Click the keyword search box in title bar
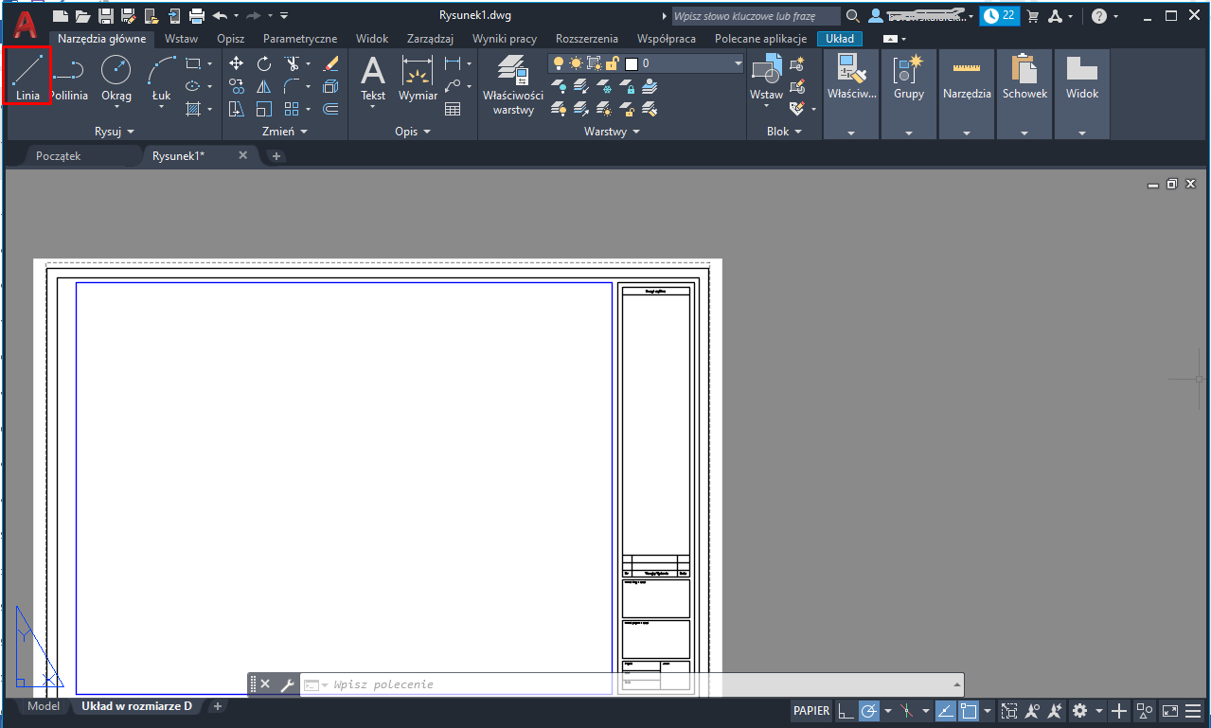 tap(756, 16)
